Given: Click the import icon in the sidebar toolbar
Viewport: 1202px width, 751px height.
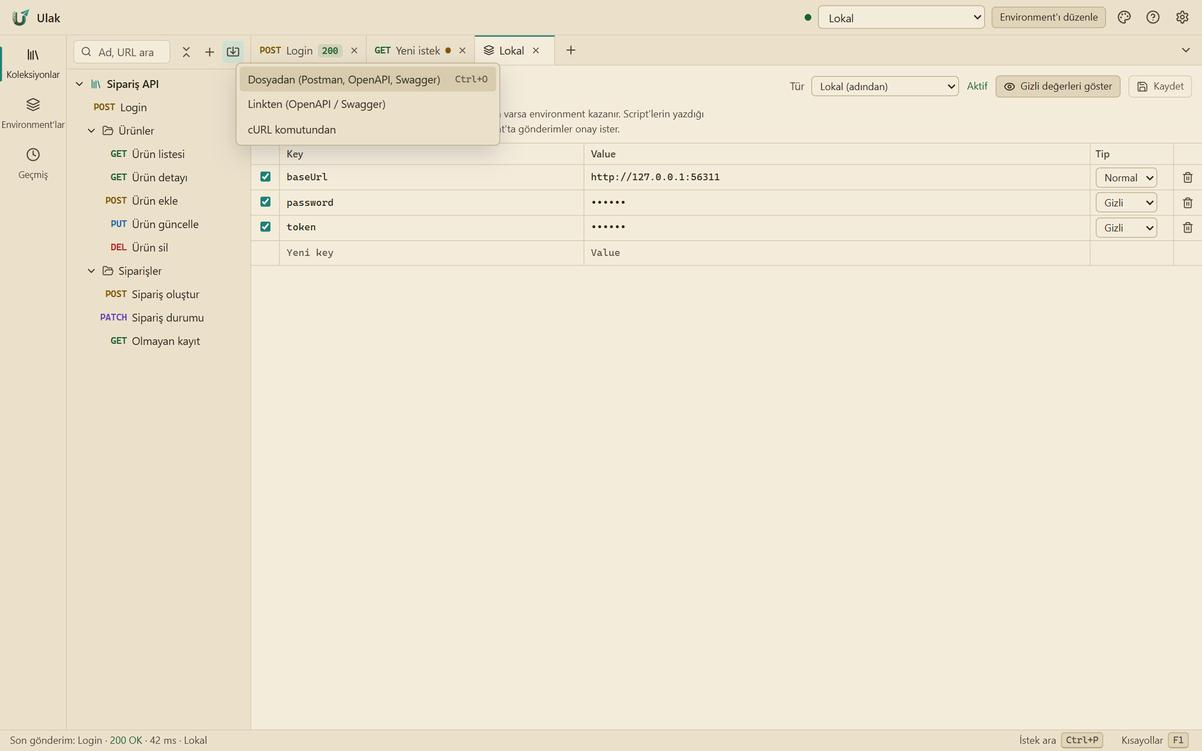Looking at the screenshot, I should click(233, 52).
